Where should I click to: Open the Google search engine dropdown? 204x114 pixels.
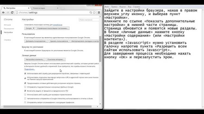pos(30,28)
